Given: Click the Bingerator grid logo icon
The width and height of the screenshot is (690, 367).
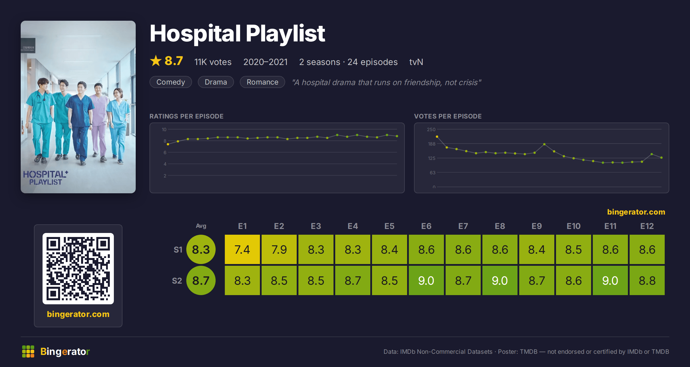Looking at the screenshot, I should [x=28, y=351].
